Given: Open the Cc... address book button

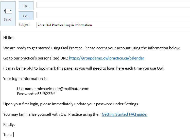Looking at the screenshot, I should (26, 16).
